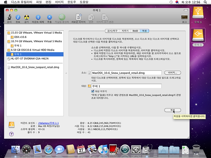Select the 복원 (Restore) tab
The image size is (211, 158).
pyautogui.click(x=144, y=31)
